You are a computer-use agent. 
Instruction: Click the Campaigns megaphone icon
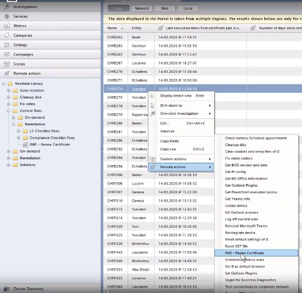(6, 54)
